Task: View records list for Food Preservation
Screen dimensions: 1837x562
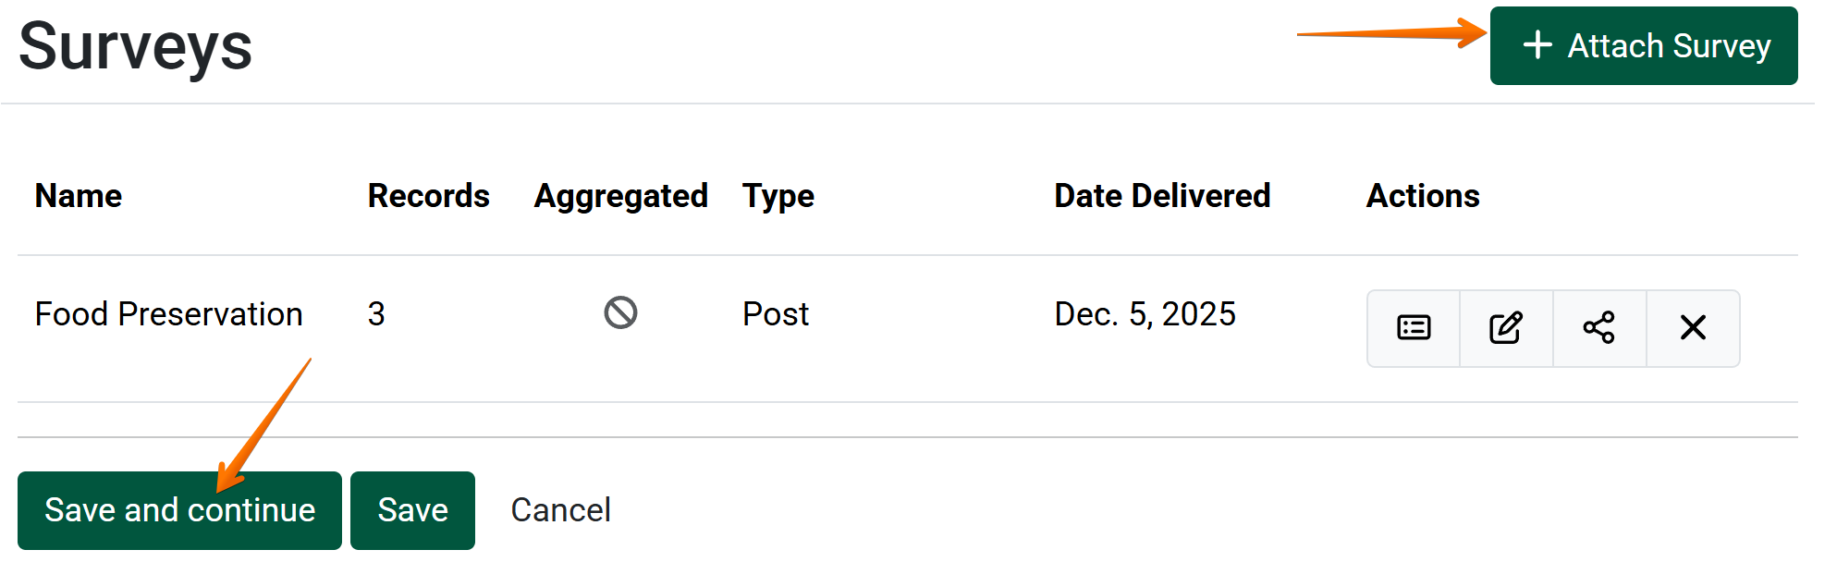Action: click(x=1414, y=328)
